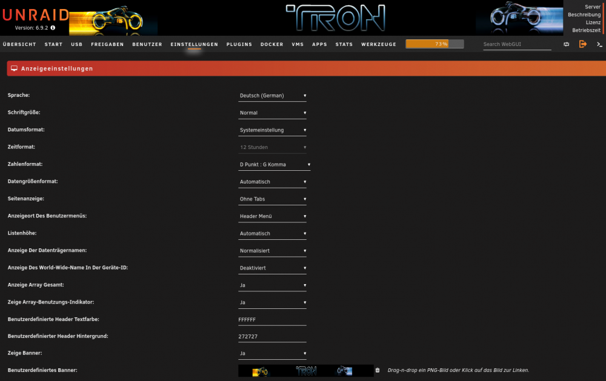The height and width of the screenshot is (381, 606).
Task: Select the Einstellungen menu item
Action: tap(195, 44)
